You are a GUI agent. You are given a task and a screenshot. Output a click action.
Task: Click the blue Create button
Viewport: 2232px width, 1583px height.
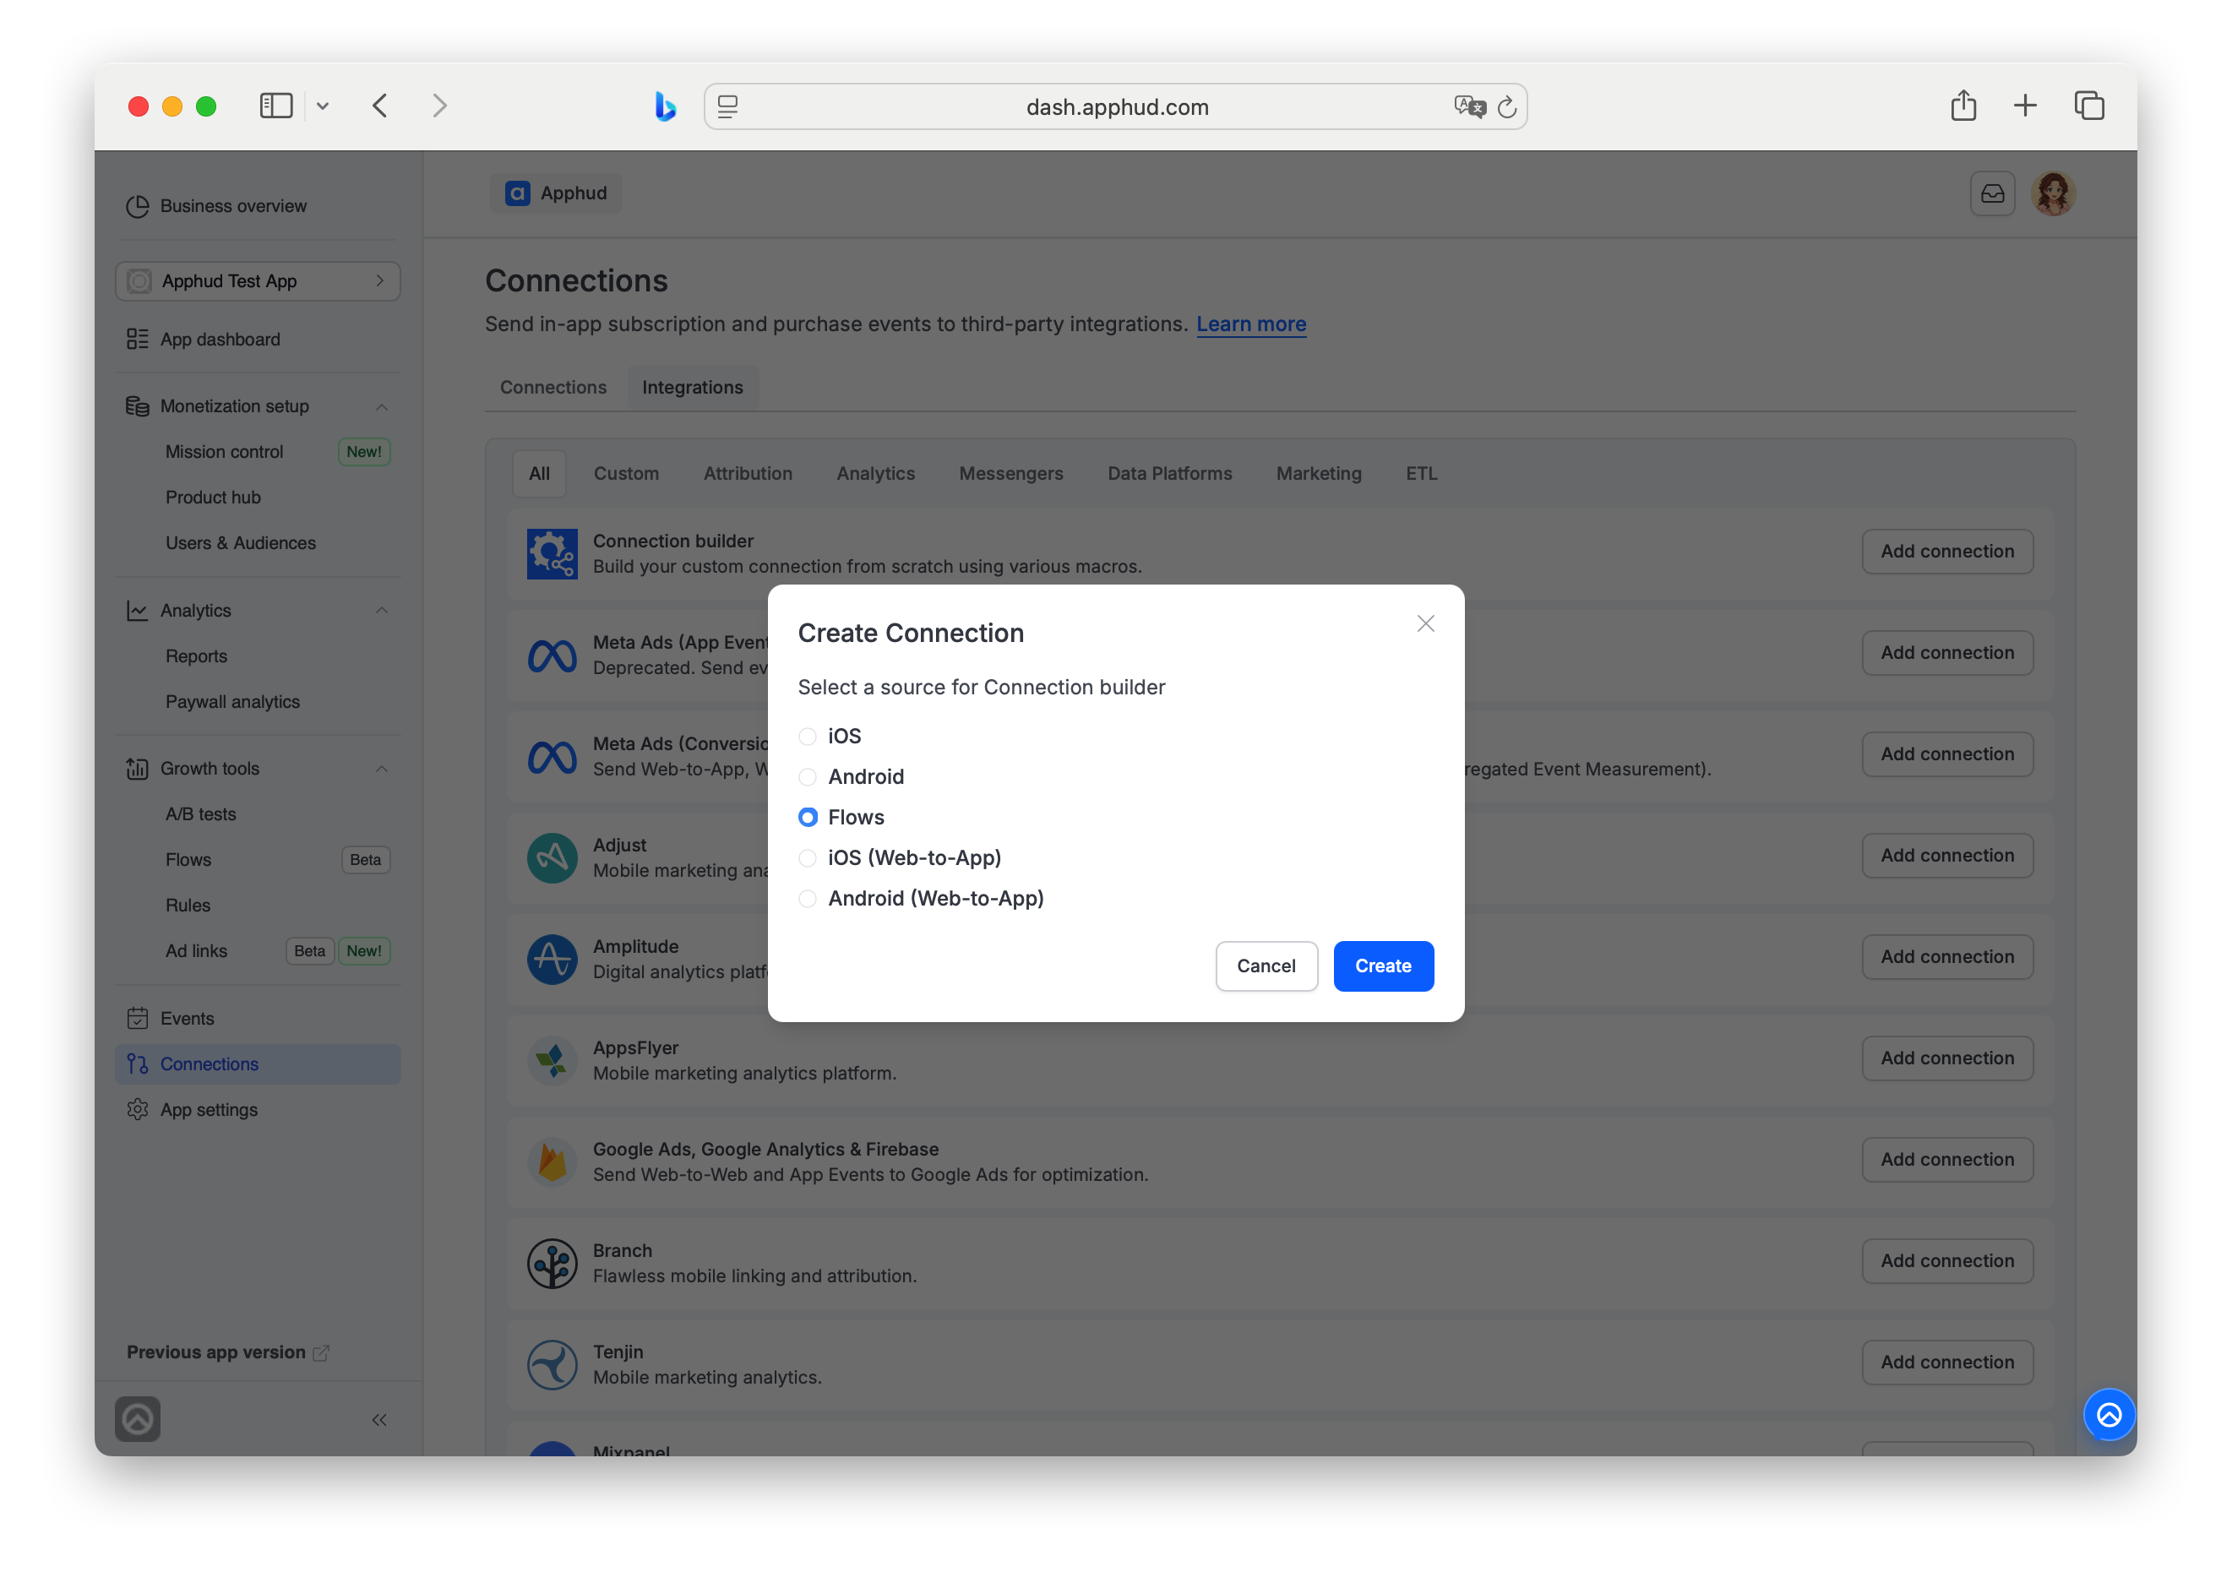(x=1382, y=966)
